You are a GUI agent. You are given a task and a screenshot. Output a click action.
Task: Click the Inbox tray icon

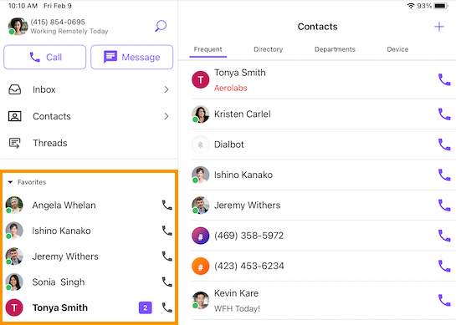click(x=15, y=89)
